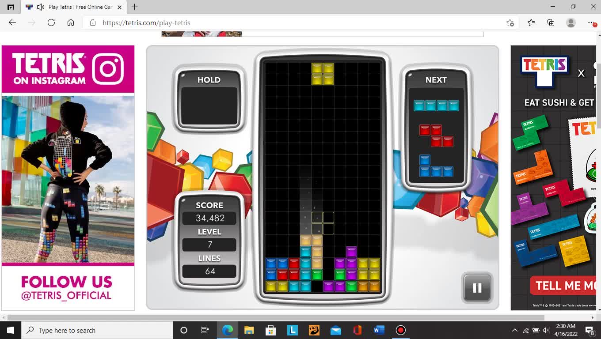View site information lock icon
This screenshot has height=339, width=601.
pyautogui.click(x=93, y=23)
